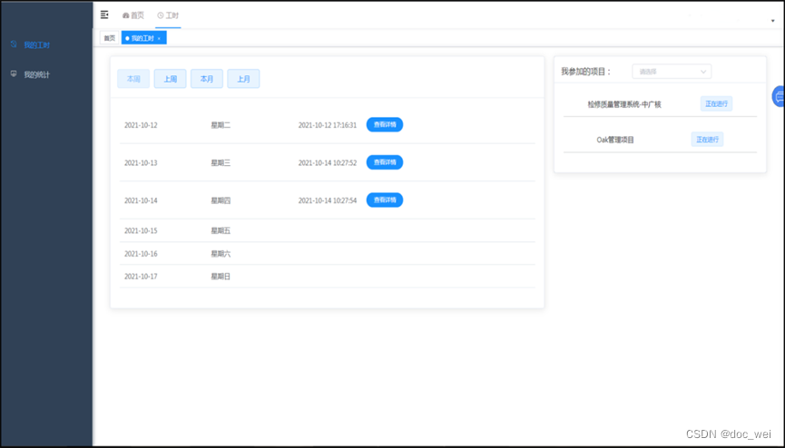Click the 2021-10-14 date cell

pos(141,200)
